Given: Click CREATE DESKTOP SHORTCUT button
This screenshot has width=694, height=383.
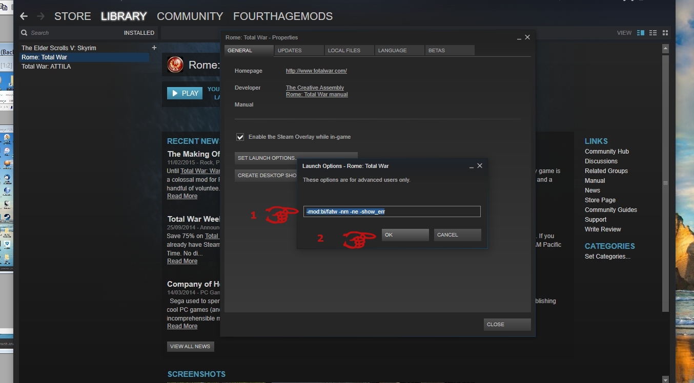Looking at the screenshot, I should [x=266, y=175].
